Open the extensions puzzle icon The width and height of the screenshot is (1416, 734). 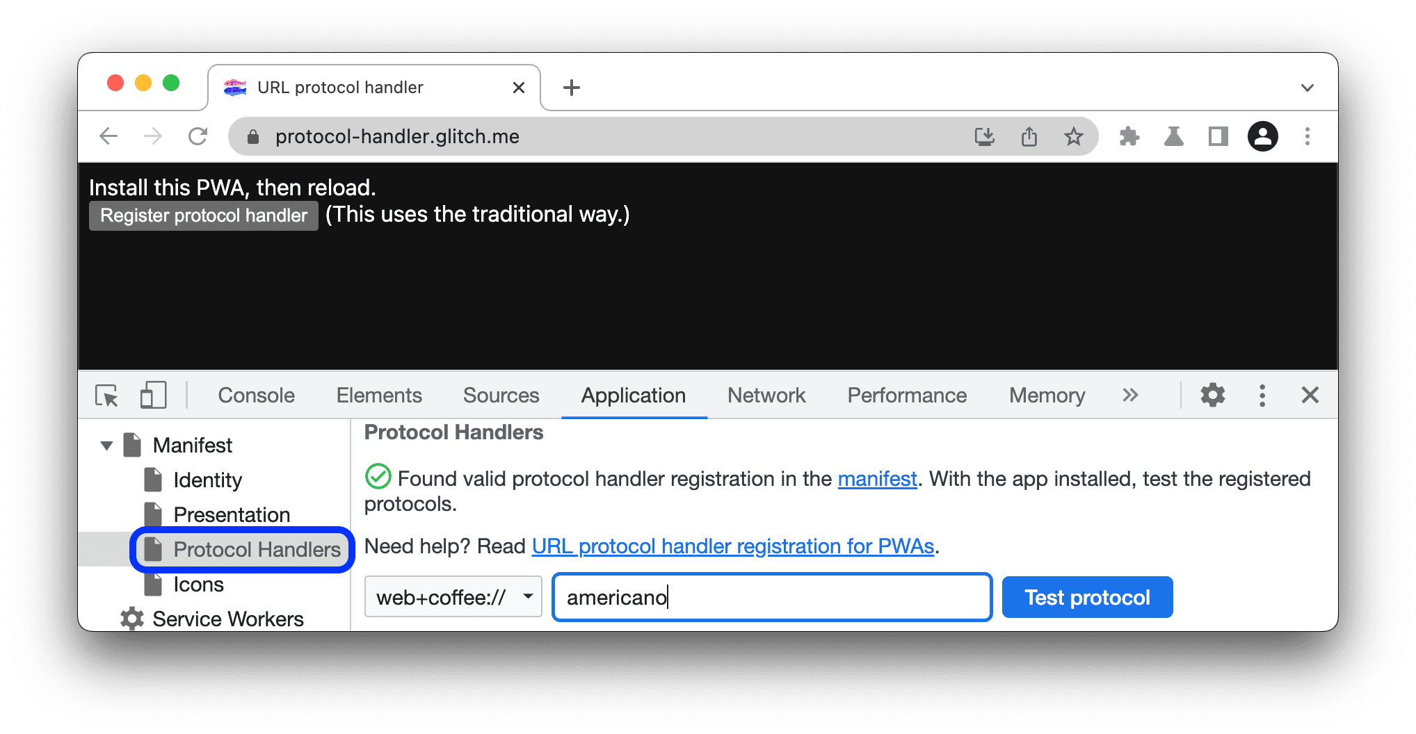[1129, 136]
